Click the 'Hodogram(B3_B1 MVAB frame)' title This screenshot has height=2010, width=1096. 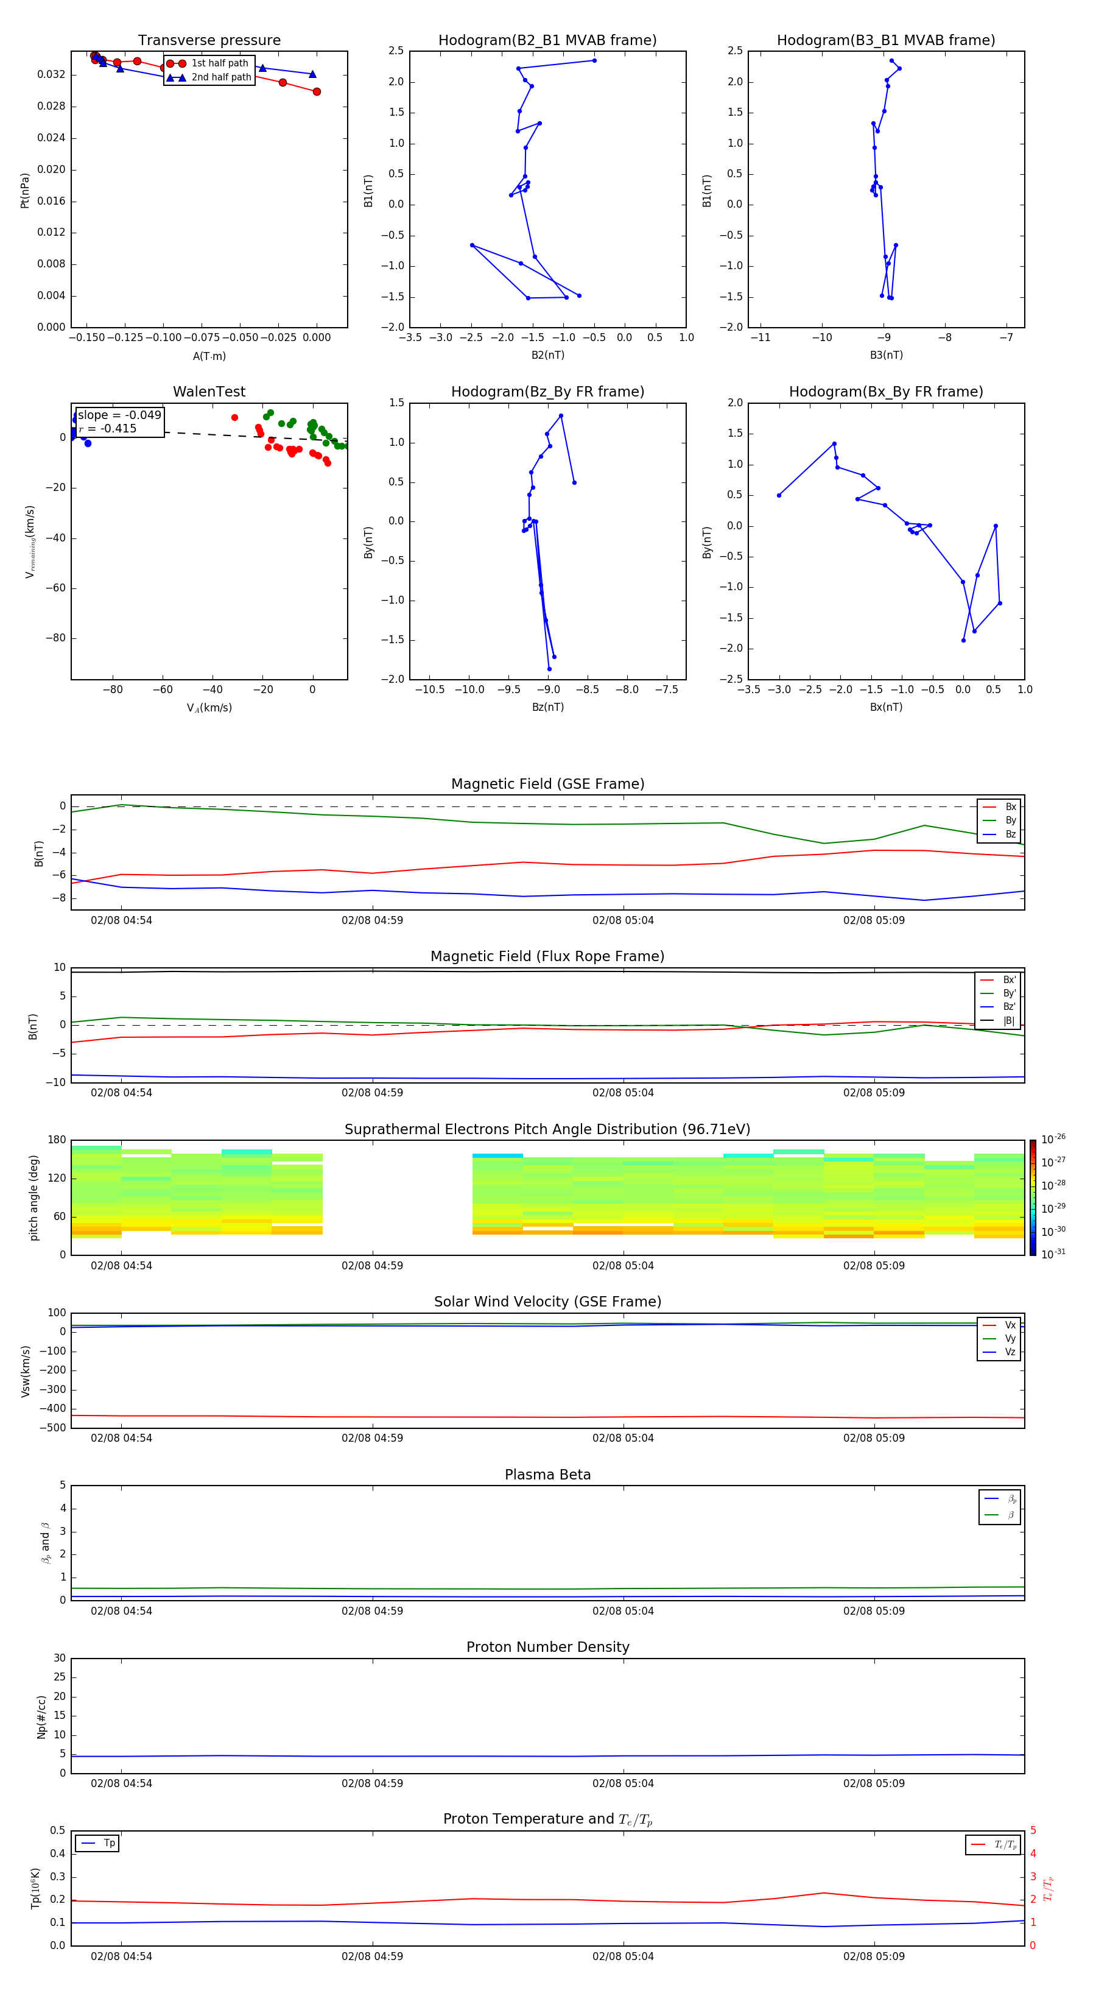pyautogui.click(x=886, y=41)
